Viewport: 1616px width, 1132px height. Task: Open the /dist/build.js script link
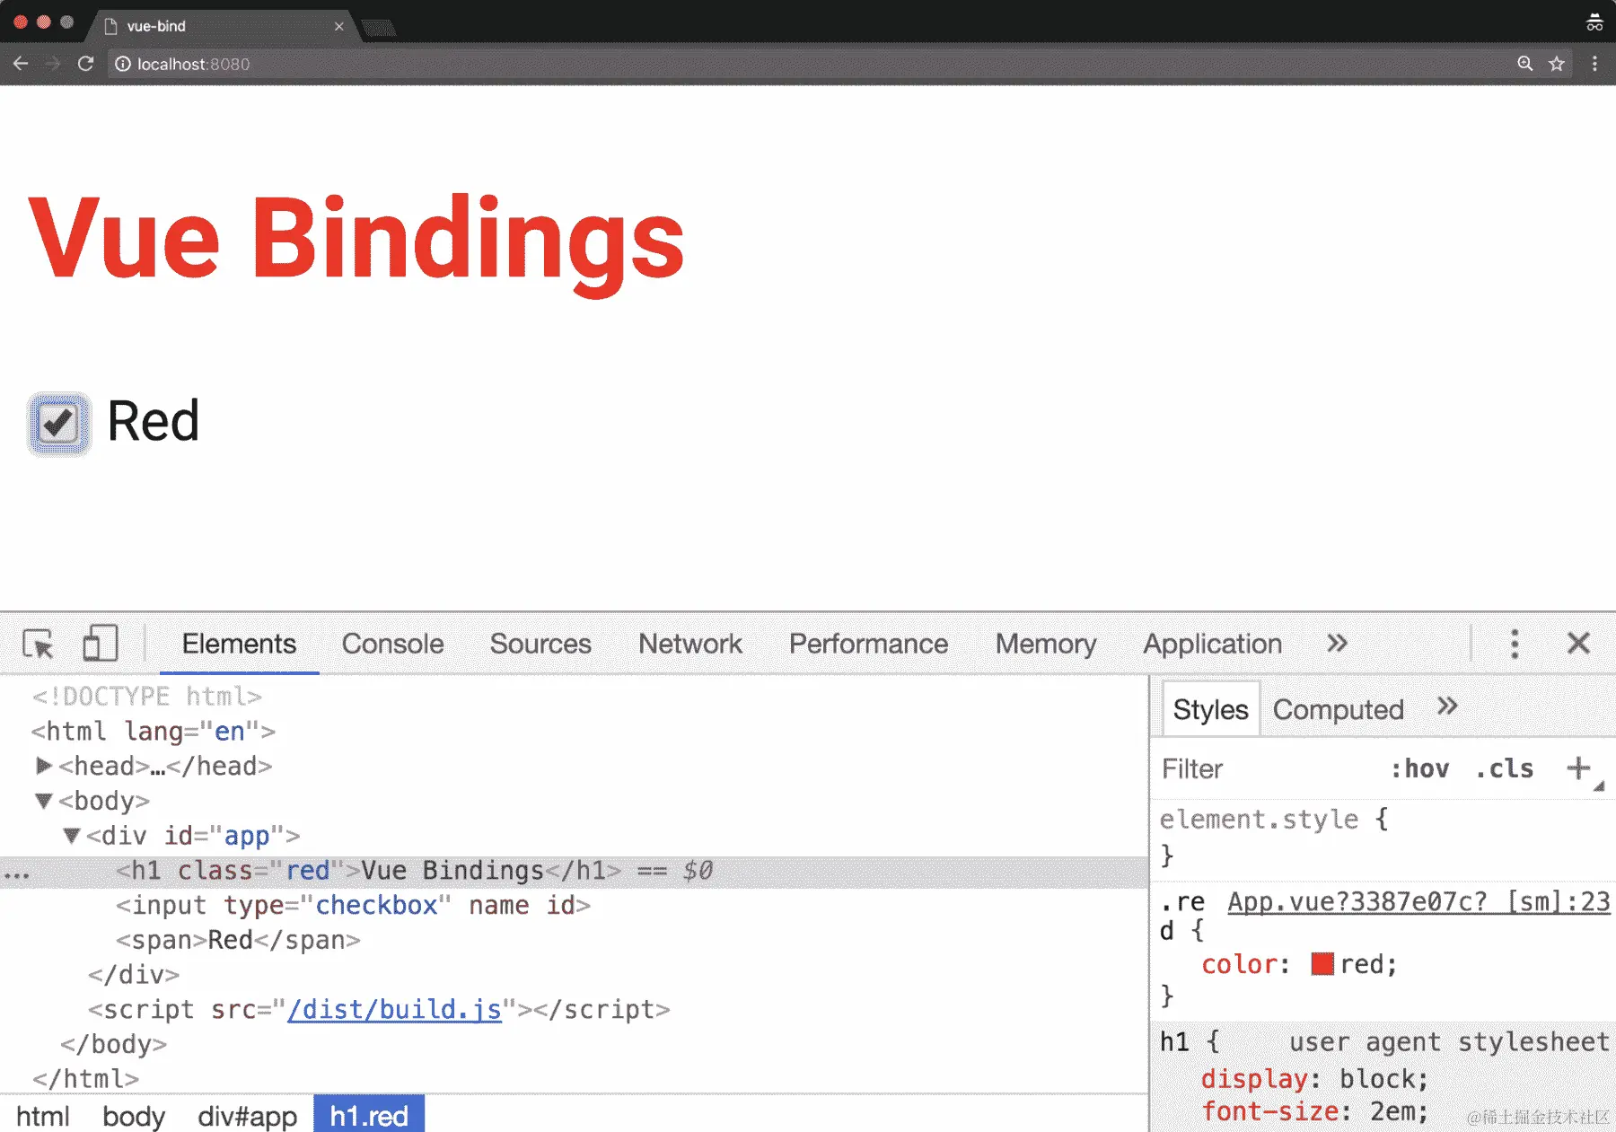click(394, 1009)
